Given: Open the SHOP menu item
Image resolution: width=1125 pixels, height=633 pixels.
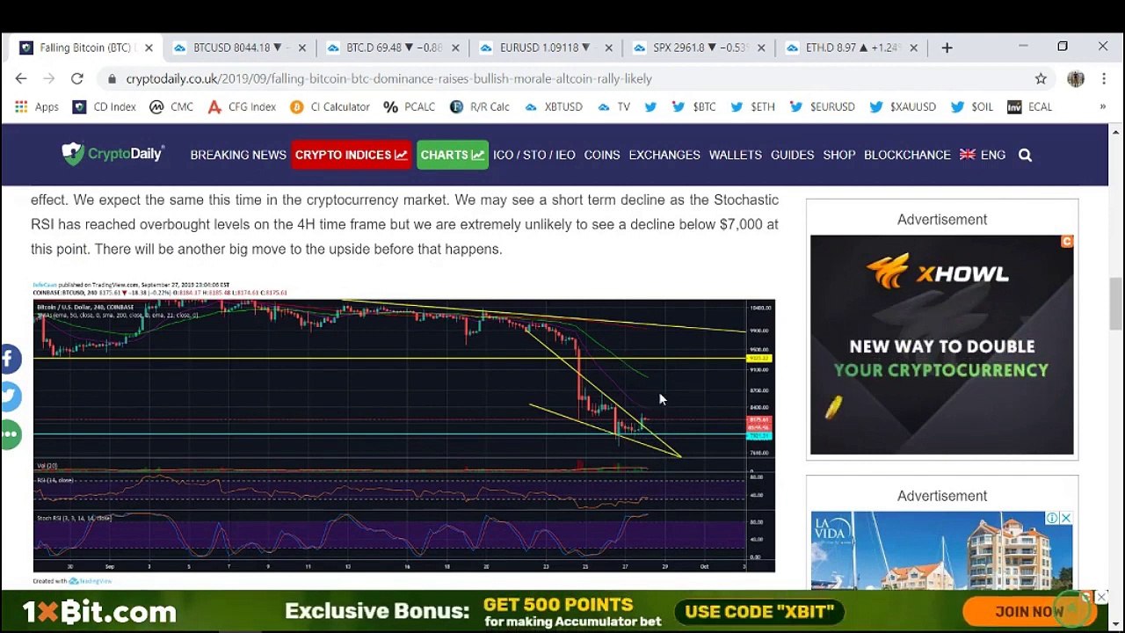Looking at the screenshot, I should coord(839,155).
